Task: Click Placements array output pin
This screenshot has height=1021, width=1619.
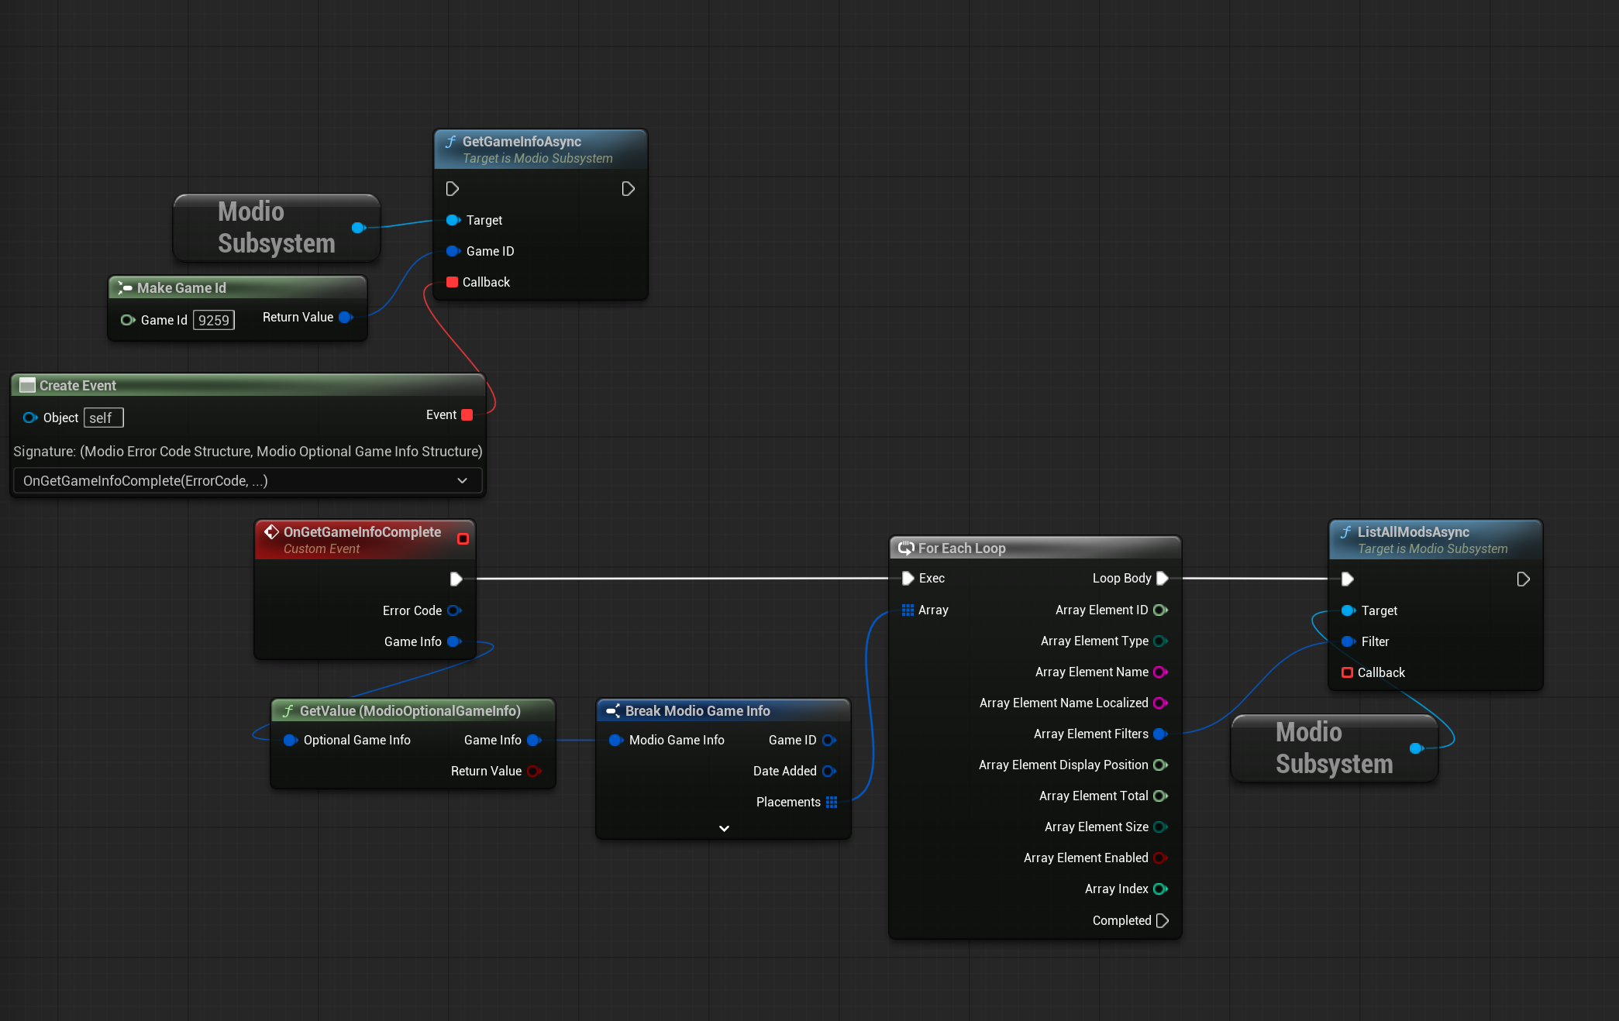Action: point(832,802)
